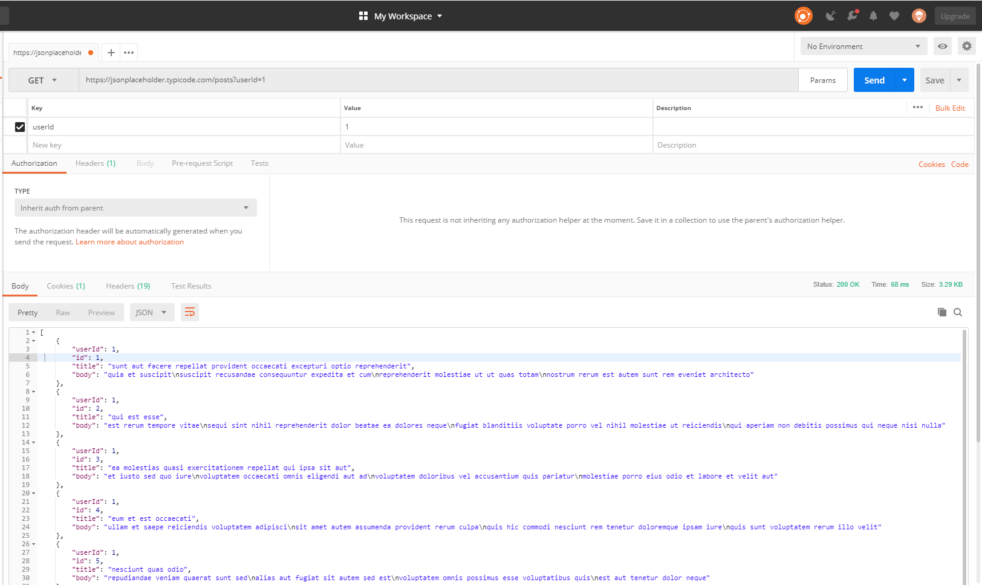
Task: Collapse the first JSON object at line 2
Action: tap(33, 341)
